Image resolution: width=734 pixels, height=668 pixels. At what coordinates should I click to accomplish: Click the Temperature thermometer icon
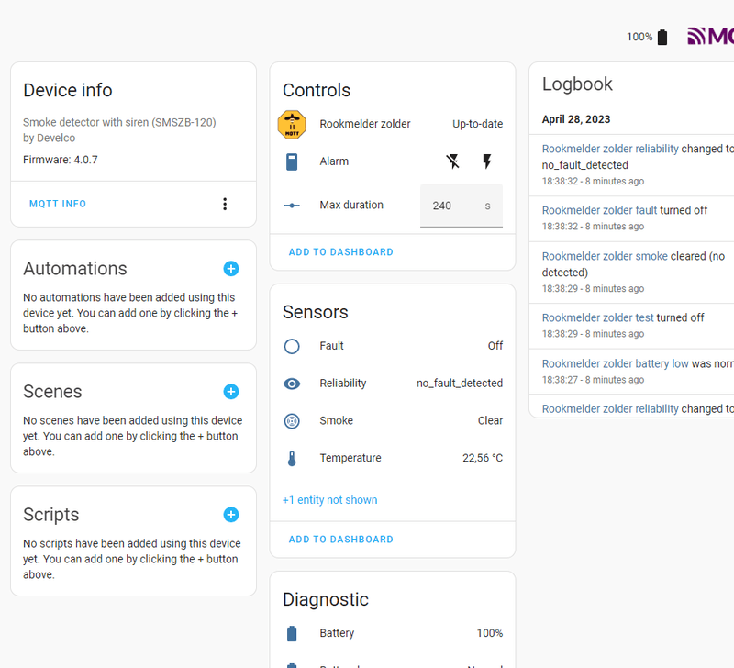[292, 459]
